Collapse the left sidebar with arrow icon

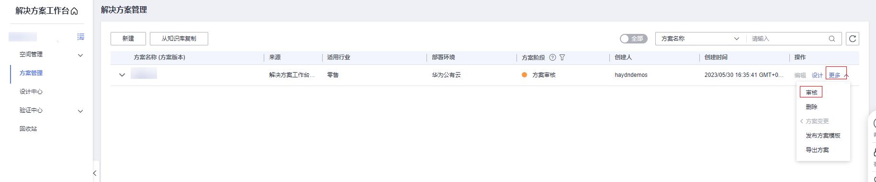click(x=95, y=173)
